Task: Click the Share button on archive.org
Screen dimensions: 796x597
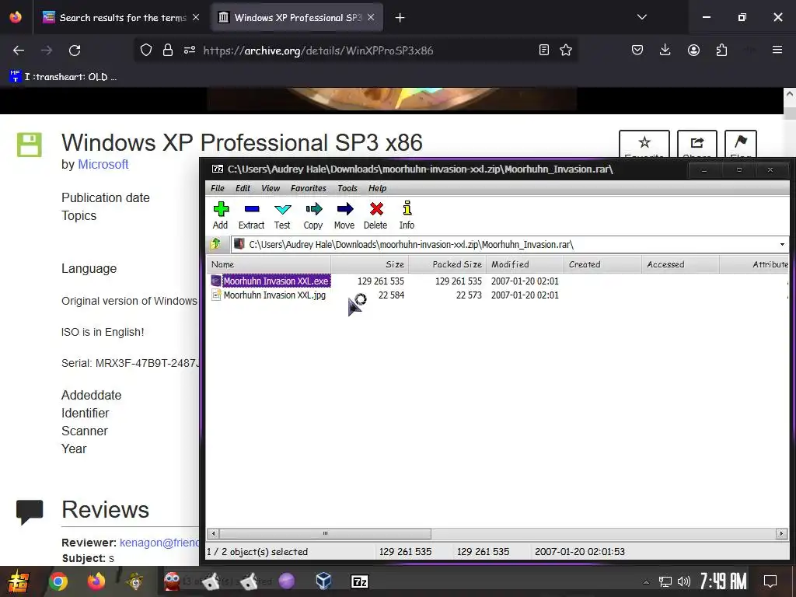Action: point(697,144)
